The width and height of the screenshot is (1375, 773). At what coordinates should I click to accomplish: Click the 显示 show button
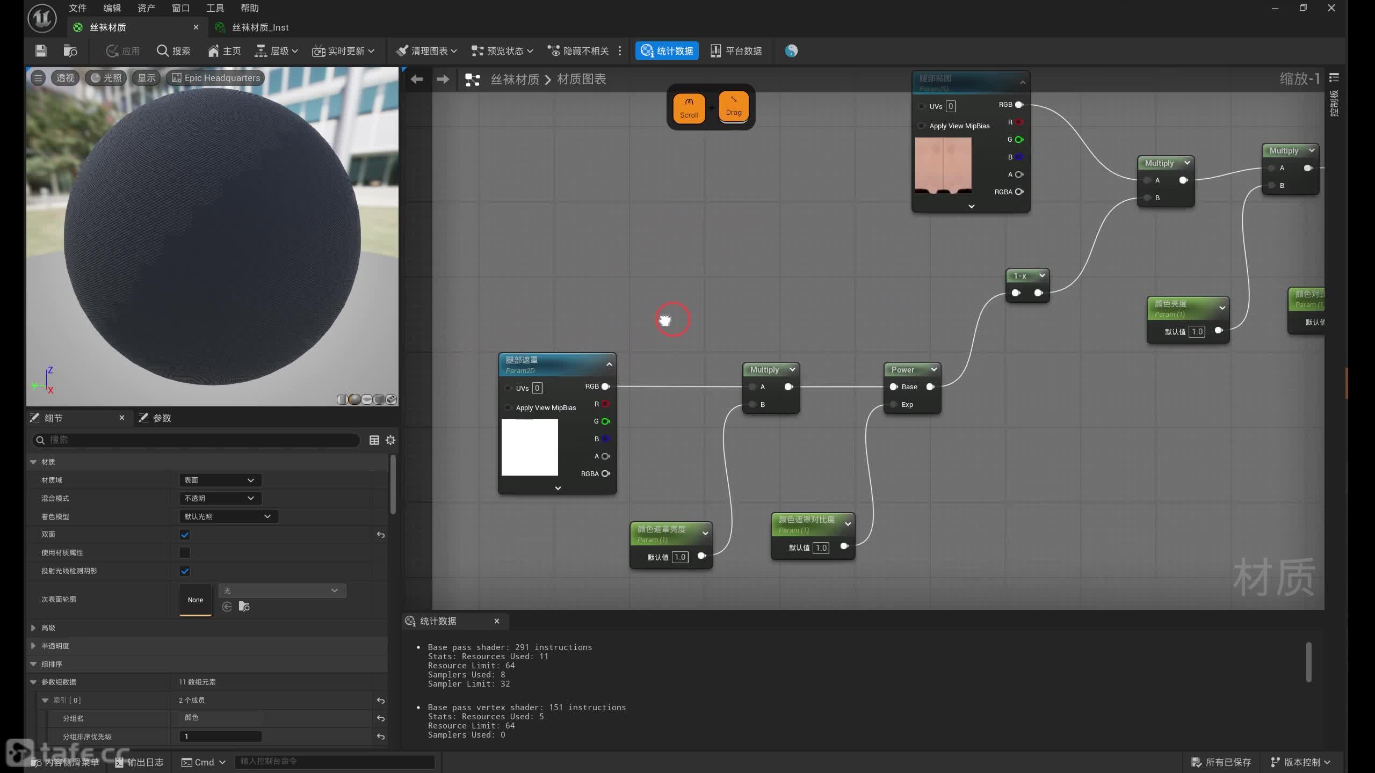[x=146, y=78]
